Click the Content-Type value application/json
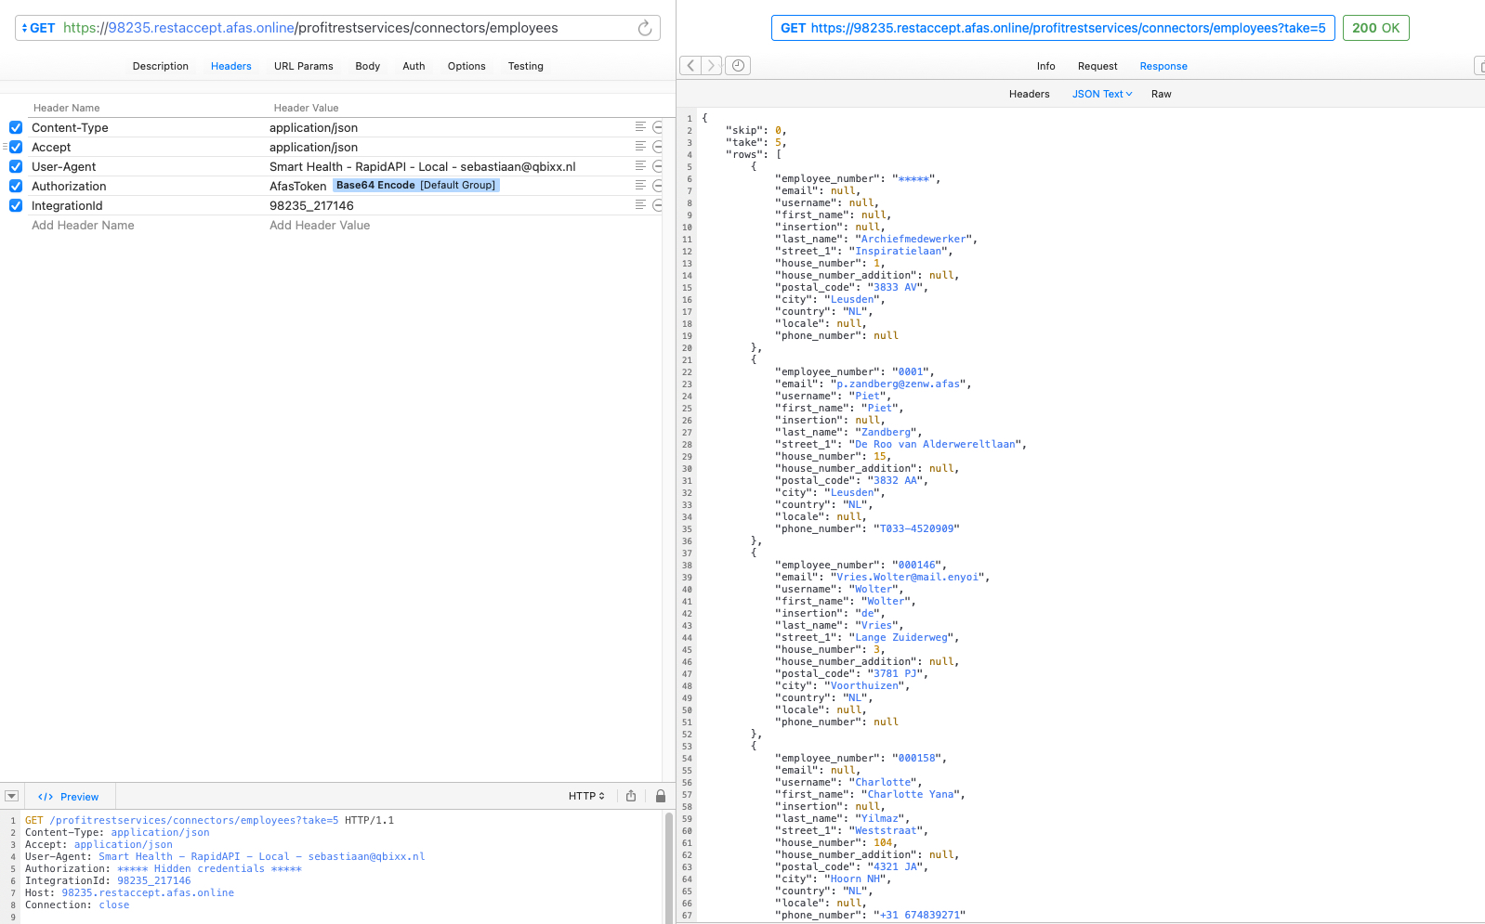 [313, 127]
